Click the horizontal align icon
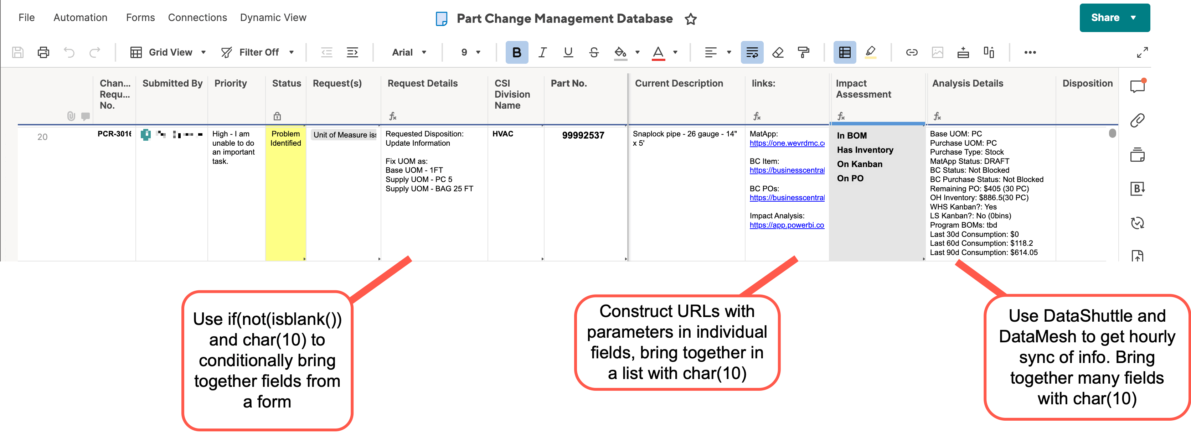This screenshot has width=1191, height=436. 711,52
